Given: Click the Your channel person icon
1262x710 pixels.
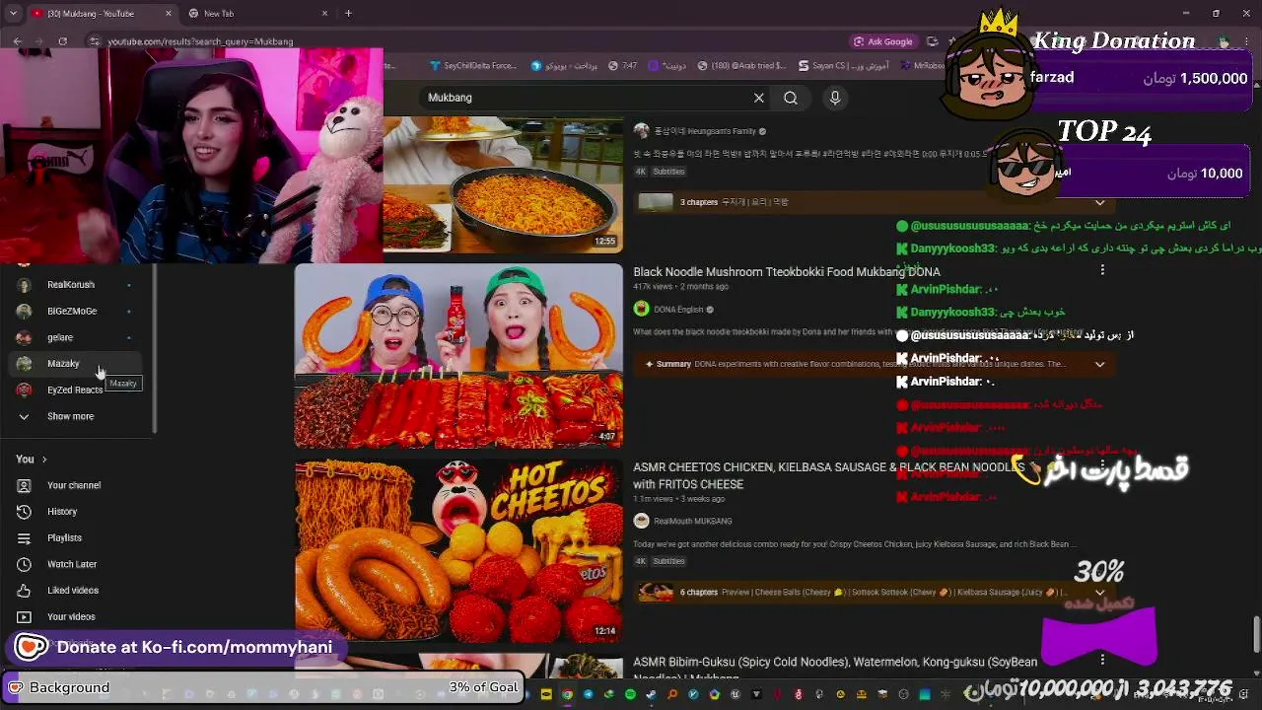Looking at the screenshot, I should pyautogui.click(x=25, y=486).
